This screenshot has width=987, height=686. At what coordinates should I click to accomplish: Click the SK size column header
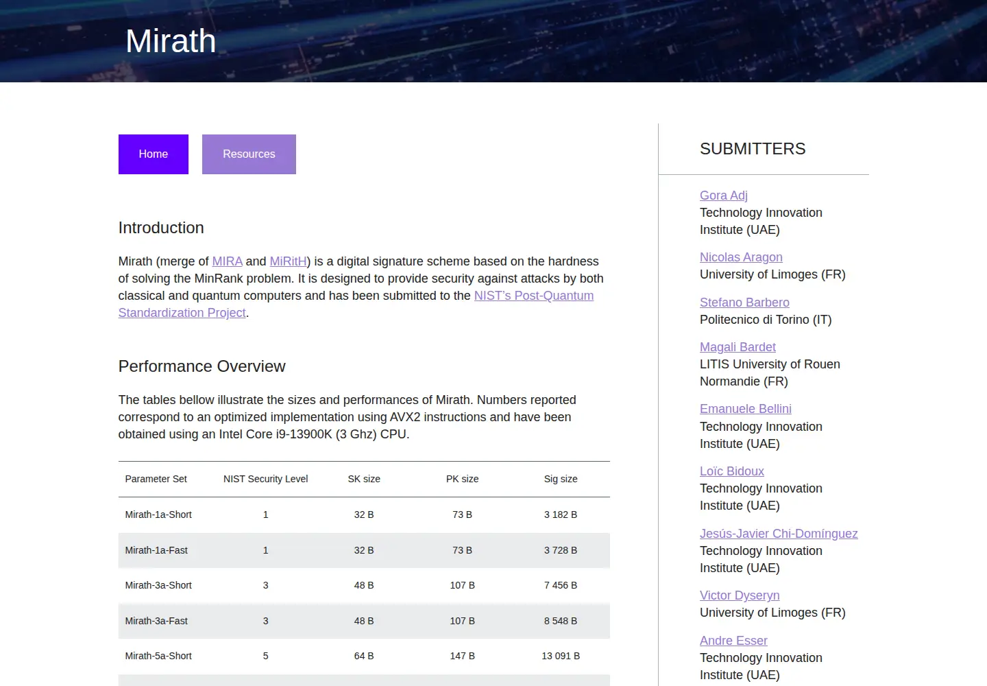(x=364, y=479)
